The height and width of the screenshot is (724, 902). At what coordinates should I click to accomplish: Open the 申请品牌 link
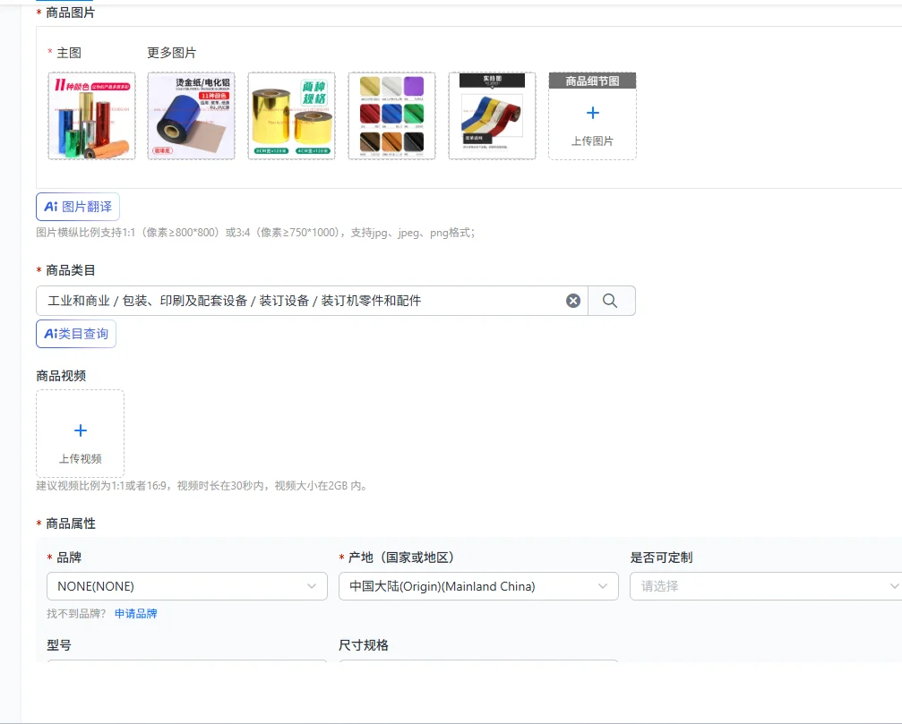click(x=136, y=614)
